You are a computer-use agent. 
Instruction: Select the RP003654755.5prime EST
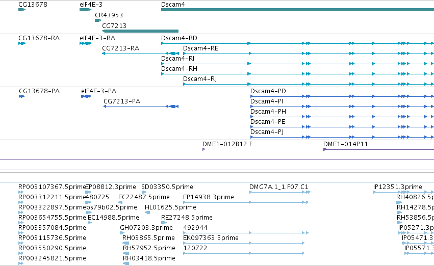(x=21, y=223)
